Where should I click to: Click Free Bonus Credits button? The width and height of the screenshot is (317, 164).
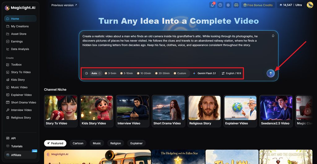(258, 5)
